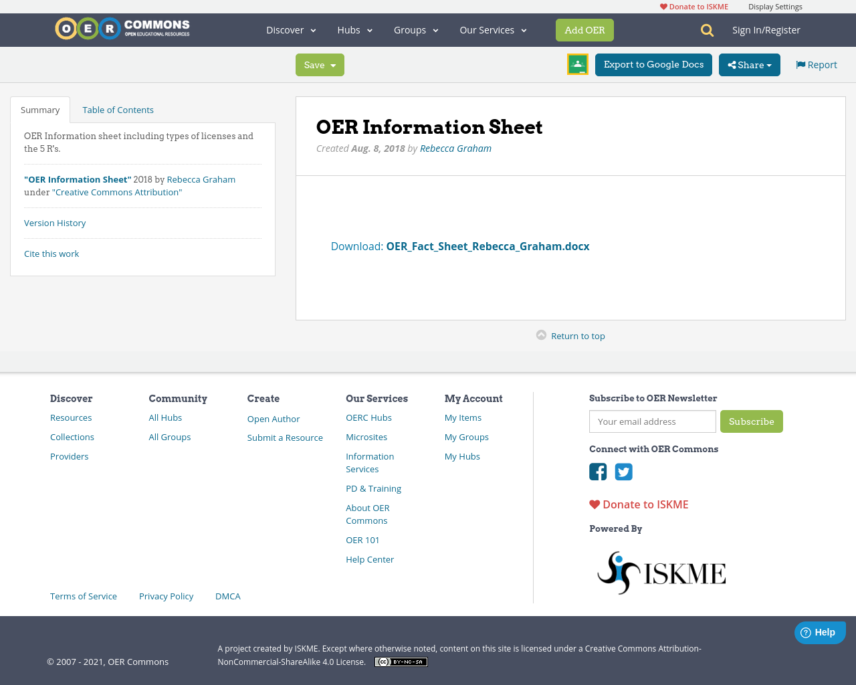Image resolution: width=856 pixels, height=685 pixels.
Task: Open OER Commons Facebook page icon
Action: [x=598, y=472]
